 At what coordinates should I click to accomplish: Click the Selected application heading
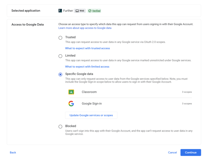click(26, 11)
